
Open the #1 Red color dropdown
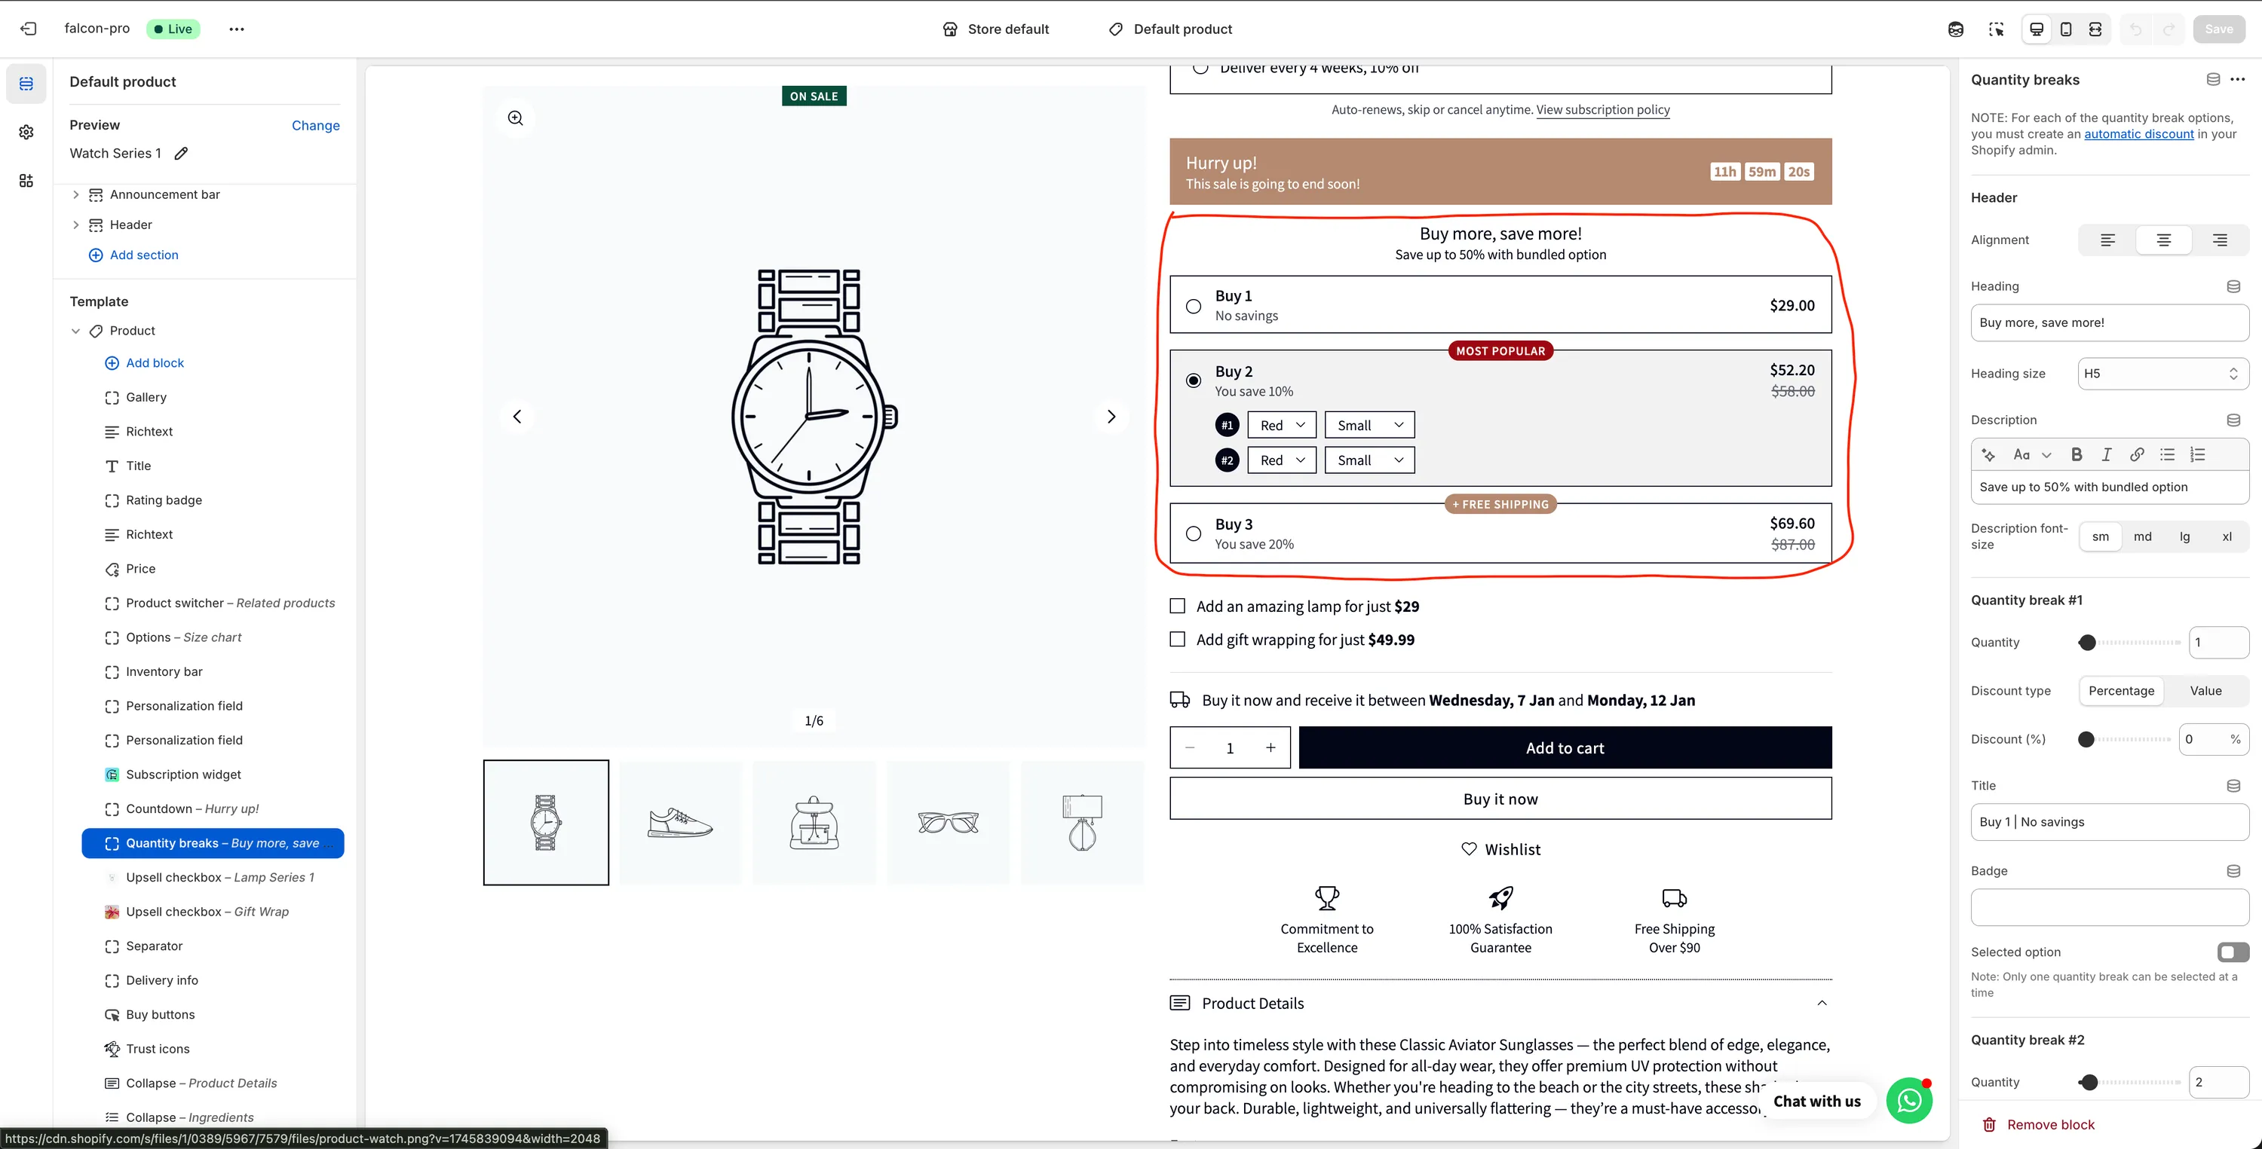(x=1281, y=425)
